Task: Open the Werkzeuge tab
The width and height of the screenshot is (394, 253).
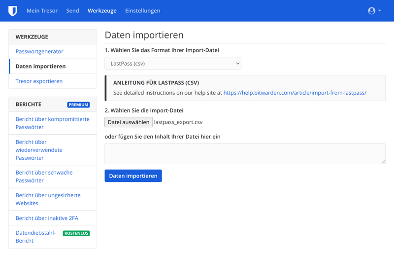Action: pyautogui.click(x=102, y=11)
